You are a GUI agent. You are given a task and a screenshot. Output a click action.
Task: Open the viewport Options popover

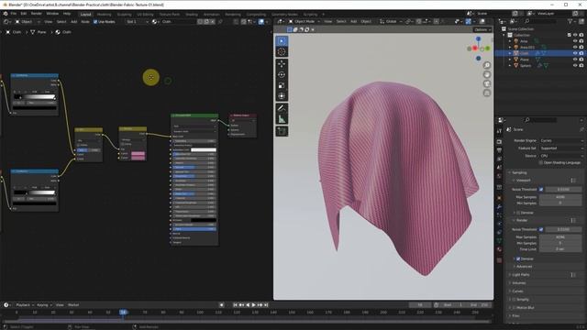coord(482,29)
